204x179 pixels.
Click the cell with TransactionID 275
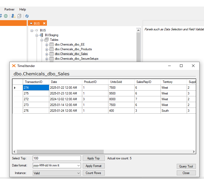[36, 93]
